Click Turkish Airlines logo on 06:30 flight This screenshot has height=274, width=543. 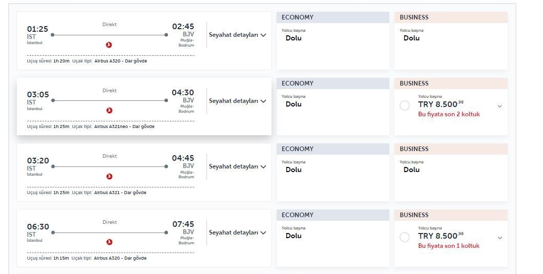tap(109, 242)
